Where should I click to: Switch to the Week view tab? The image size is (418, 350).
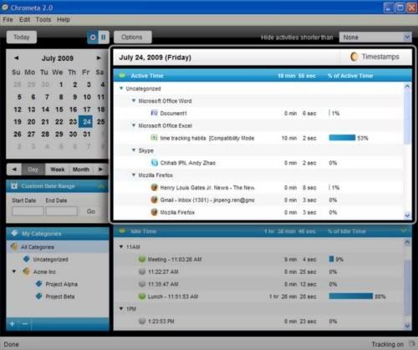point(58,170)
